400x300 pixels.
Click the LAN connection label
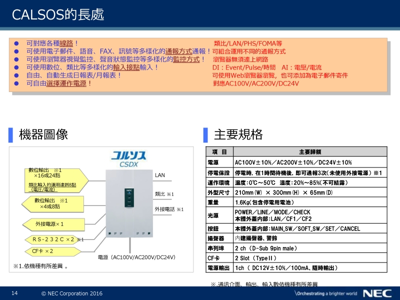(x=160, y=175)
